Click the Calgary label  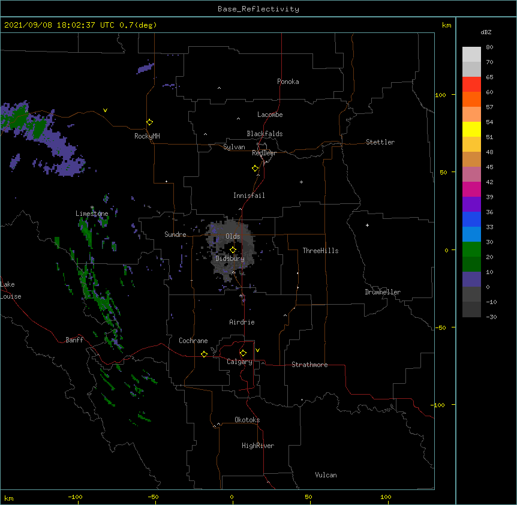tap(239, 362)
